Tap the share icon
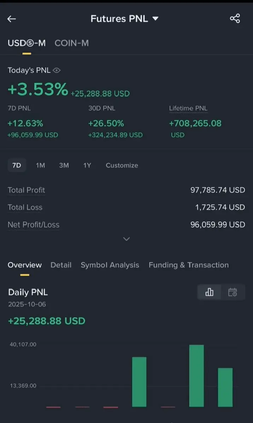Viewport: 253px width, 423px height. (x=235, y=18)
